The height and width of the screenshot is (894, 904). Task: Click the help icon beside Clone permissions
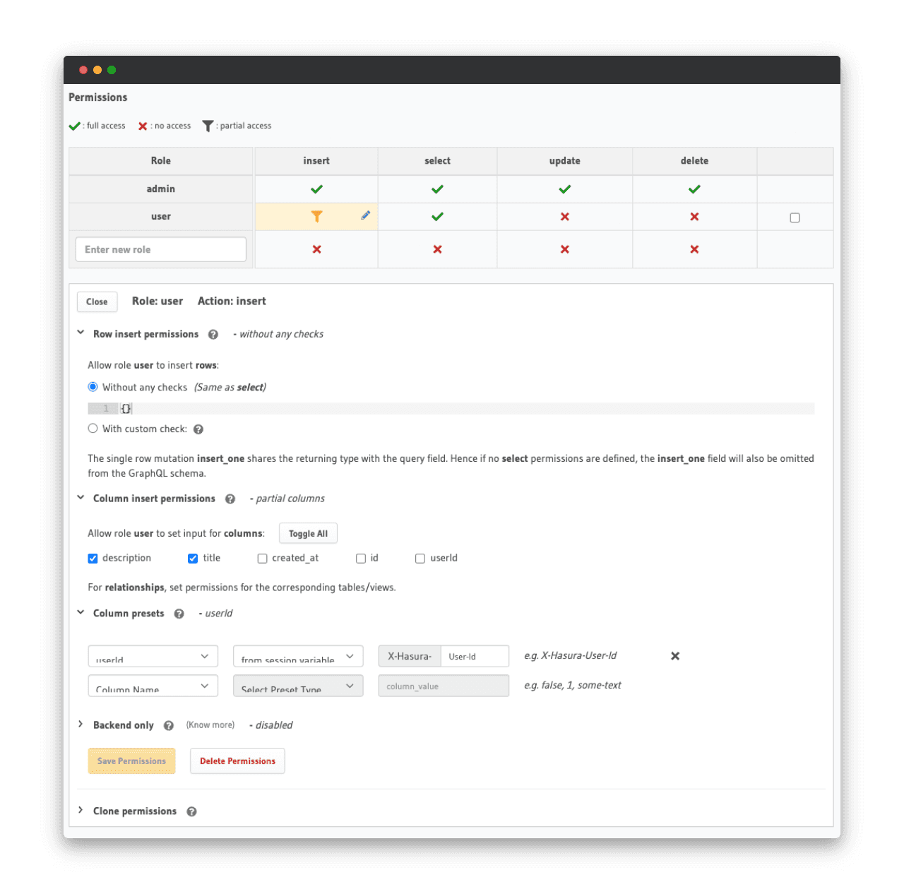191,812
